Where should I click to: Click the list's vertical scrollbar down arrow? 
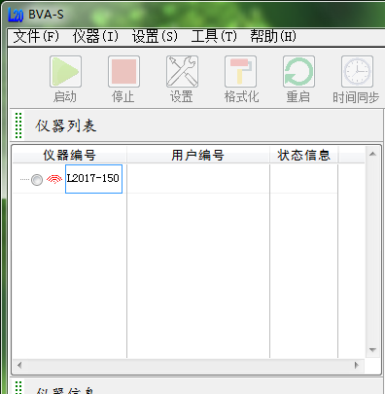(x=372, y=350)
